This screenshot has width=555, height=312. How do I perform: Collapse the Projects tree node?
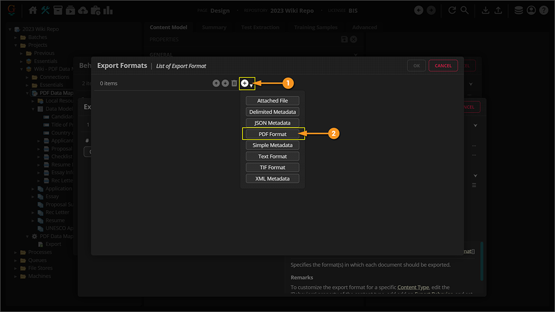16,45
